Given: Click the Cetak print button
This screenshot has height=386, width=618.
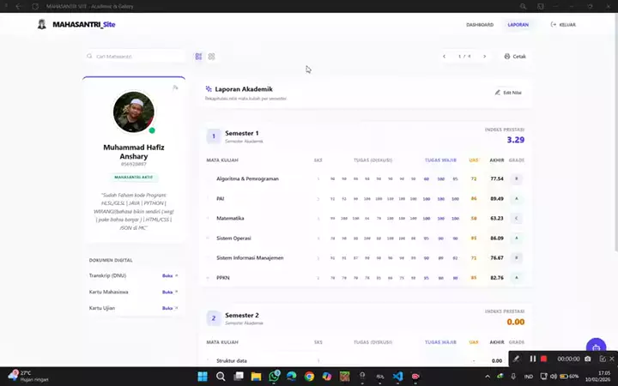Looking at the screenshot, I should pyautogui.click(x=515, y=57).
